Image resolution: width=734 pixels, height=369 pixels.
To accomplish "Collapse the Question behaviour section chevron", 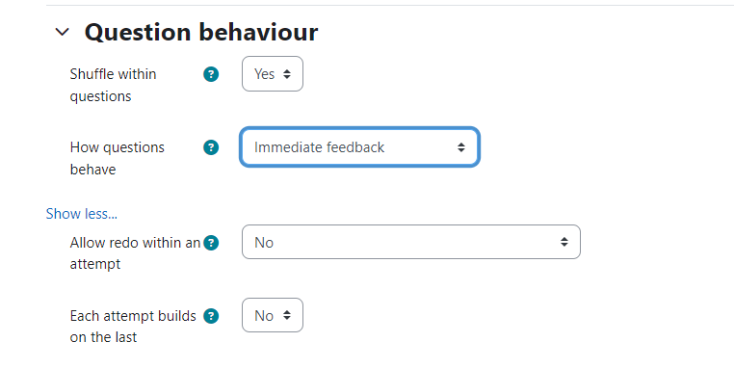I will point(63,32).
